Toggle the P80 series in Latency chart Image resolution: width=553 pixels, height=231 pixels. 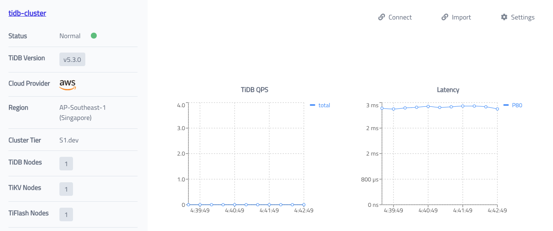(x=517, y=106)
